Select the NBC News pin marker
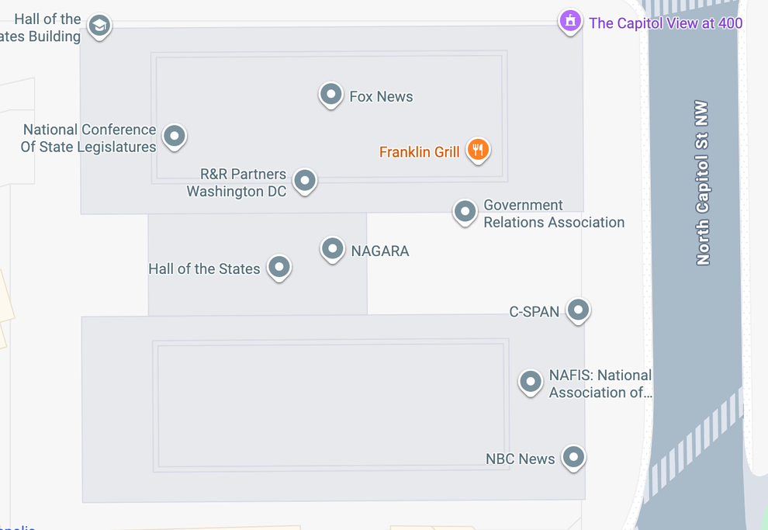768x530 pixels. (x=573, y=457)
